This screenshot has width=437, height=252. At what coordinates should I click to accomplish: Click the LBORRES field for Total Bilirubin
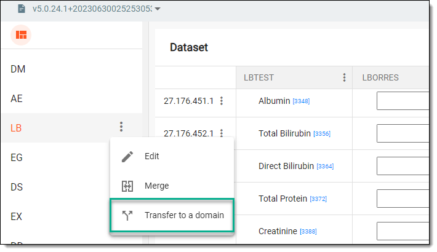(403, 133)
